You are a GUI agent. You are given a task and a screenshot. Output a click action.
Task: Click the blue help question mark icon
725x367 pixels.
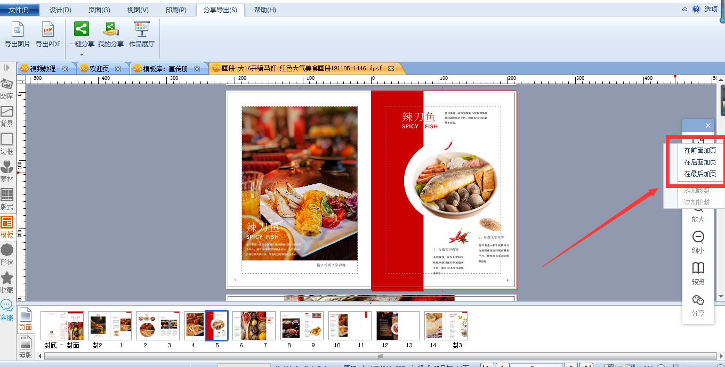696,9
